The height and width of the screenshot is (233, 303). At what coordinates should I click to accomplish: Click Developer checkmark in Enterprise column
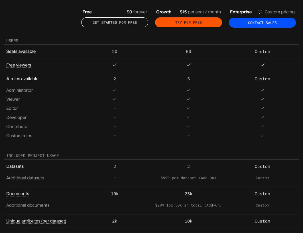(262, 117)
